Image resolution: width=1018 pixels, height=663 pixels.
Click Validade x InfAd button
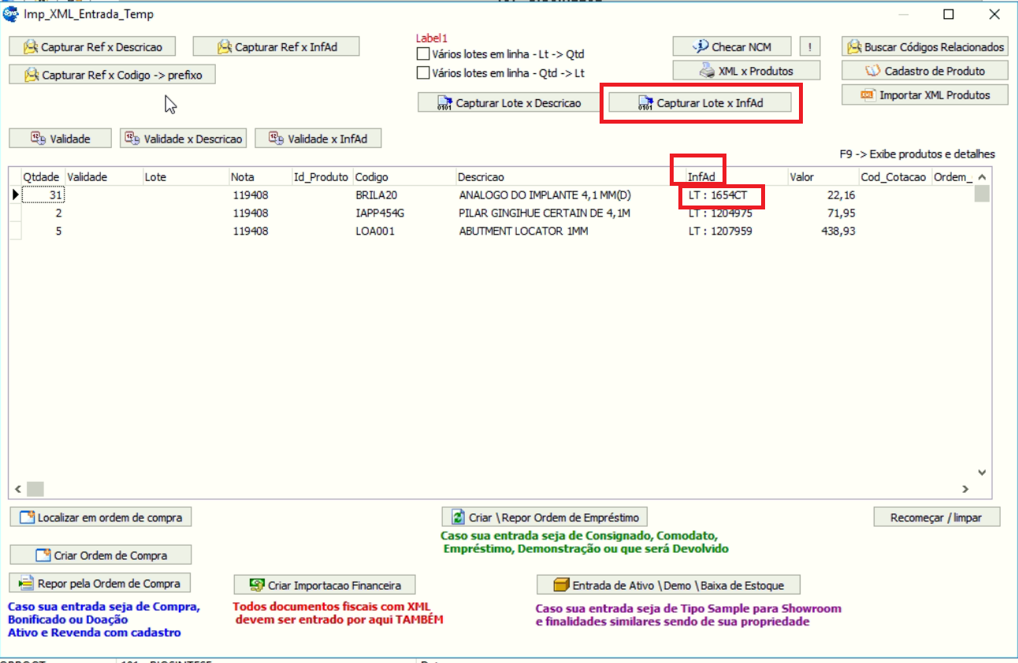tap(318, 139)
